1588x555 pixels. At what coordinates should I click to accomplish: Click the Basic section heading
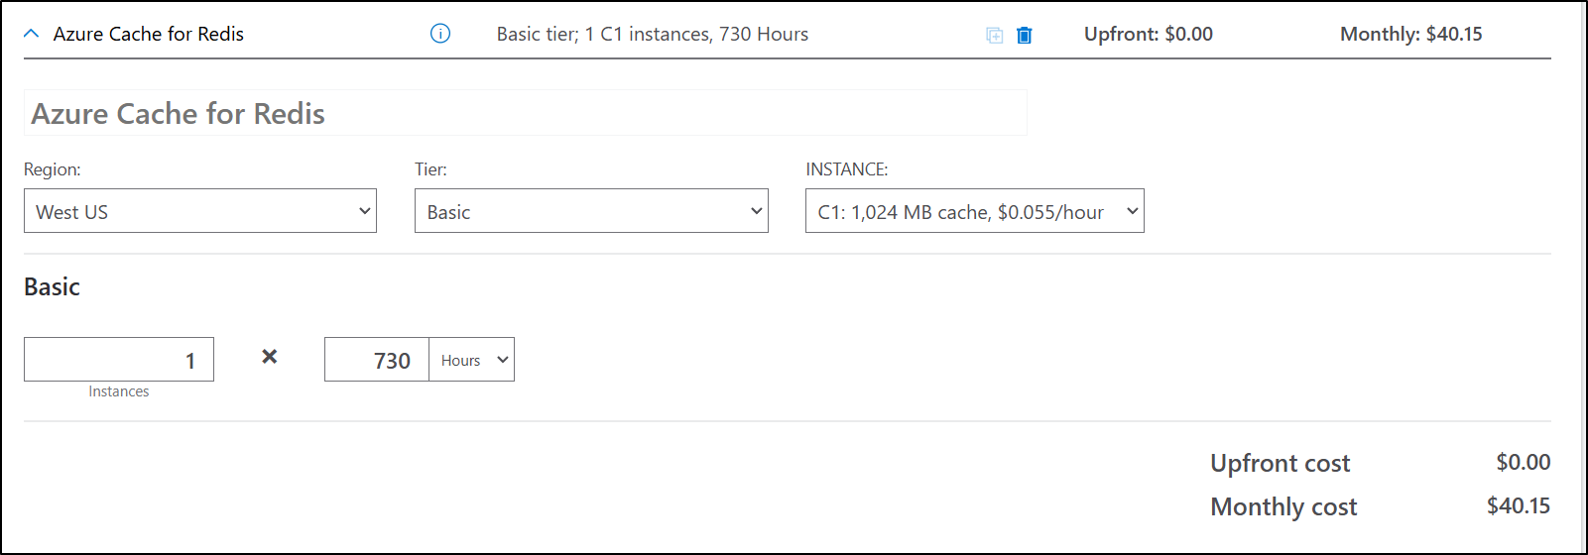[x=52, y=286]
